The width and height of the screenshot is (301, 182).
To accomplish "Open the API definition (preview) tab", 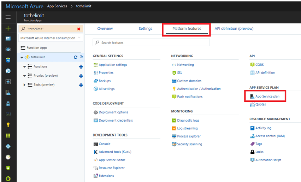I will tap(234, 29).
